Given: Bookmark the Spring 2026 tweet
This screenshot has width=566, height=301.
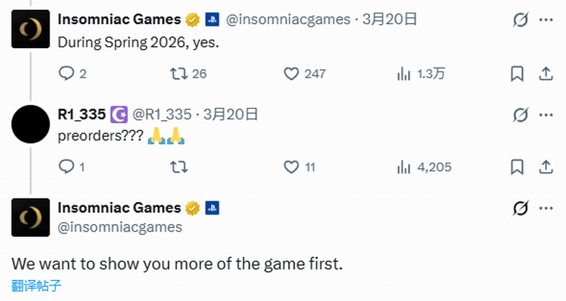Looking at the screenshot, I should (517, 73).
